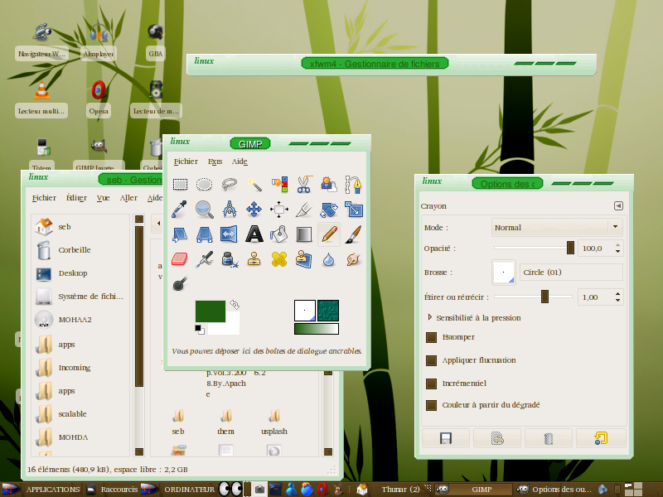Activate the Flip tool
Viewport: 663px width, 497px height.
(x=230, y=234)
